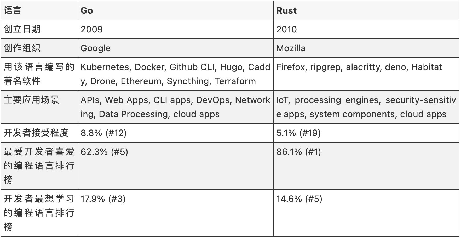Select the 8.8% (#12) cell

click(103, 133)
